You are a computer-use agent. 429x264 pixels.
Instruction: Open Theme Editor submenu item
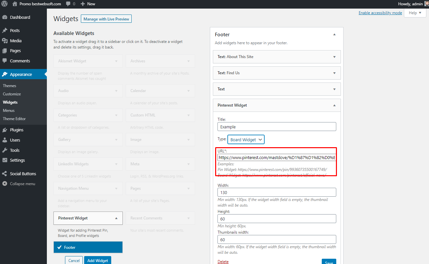click(x=14, y=119)
